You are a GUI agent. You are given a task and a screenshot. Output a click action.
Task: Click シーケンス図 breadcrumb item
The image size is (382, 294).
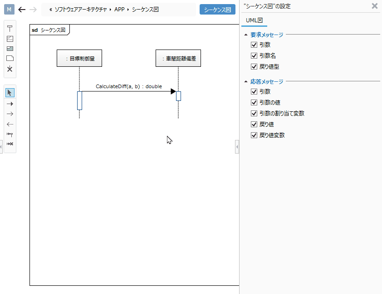click(x=146, y=10)
